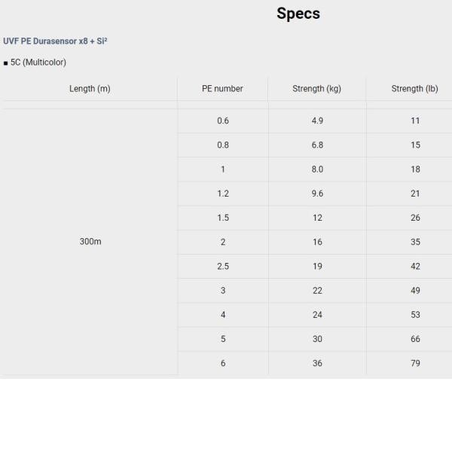Click the Specs heading
The width and height of the screenshot is (452, 452).
click(298, 14)
